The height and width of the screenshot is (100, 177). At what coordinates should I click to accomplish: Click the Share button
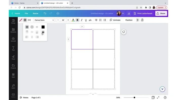tap(161, 13)
